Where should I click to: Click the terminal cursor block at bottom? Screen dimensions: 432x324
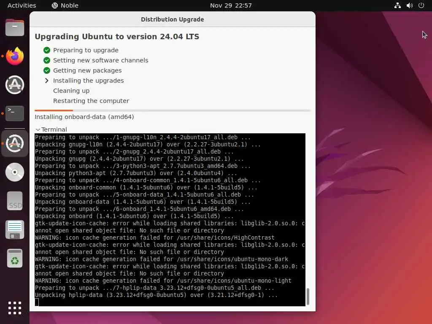pos(37,302)
